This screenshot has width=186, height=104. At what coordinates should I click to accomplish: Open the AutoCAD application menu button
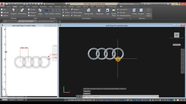2,5
